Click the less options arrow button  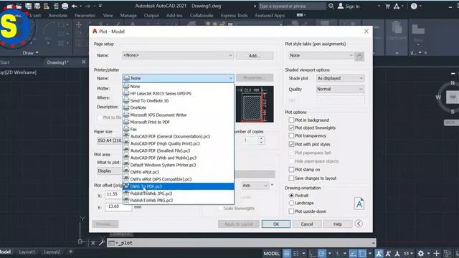click(x=359, y=224)
